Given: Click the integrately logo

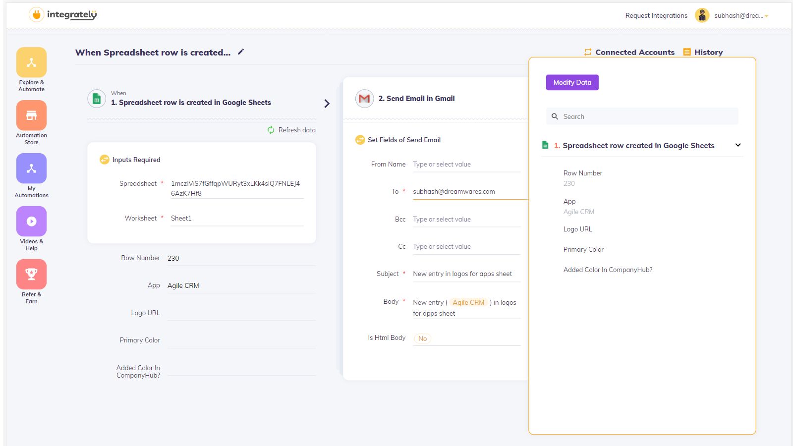Looking at the screenshot, I should click(63, 15).
